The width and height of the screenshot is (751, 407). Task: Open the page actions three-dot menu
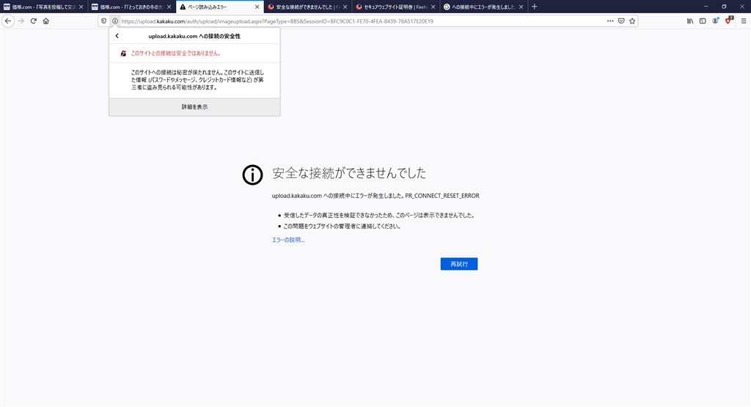pyautogui.click(x=610, y=21)
